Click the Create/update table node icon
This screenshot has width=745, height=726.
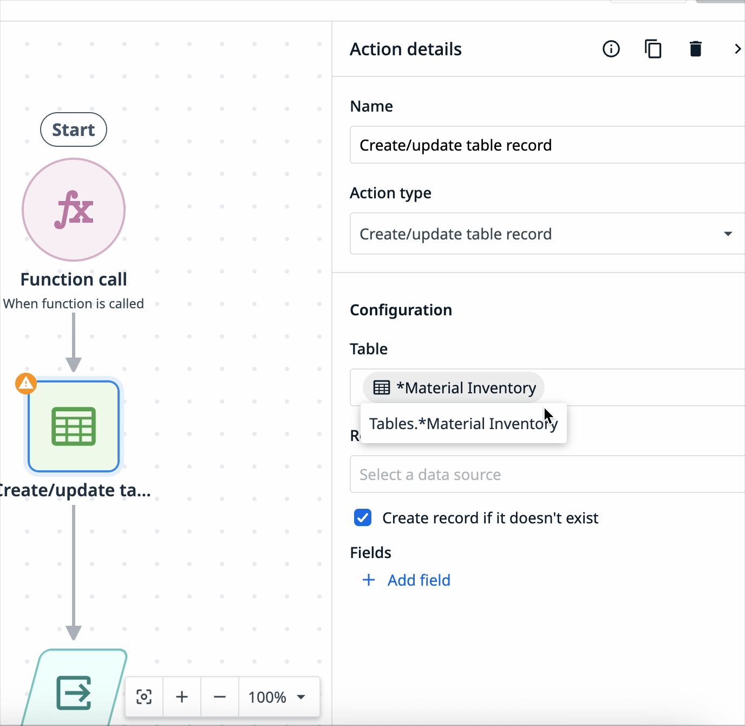click(74, 426)
